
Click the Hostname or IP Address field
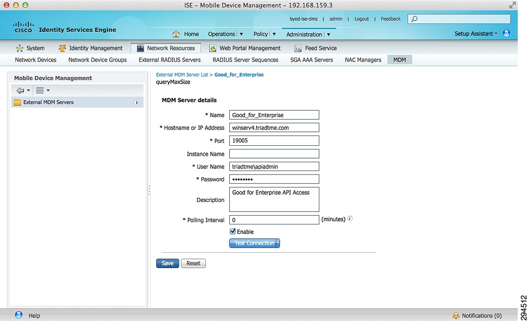[x=274, y=127]
